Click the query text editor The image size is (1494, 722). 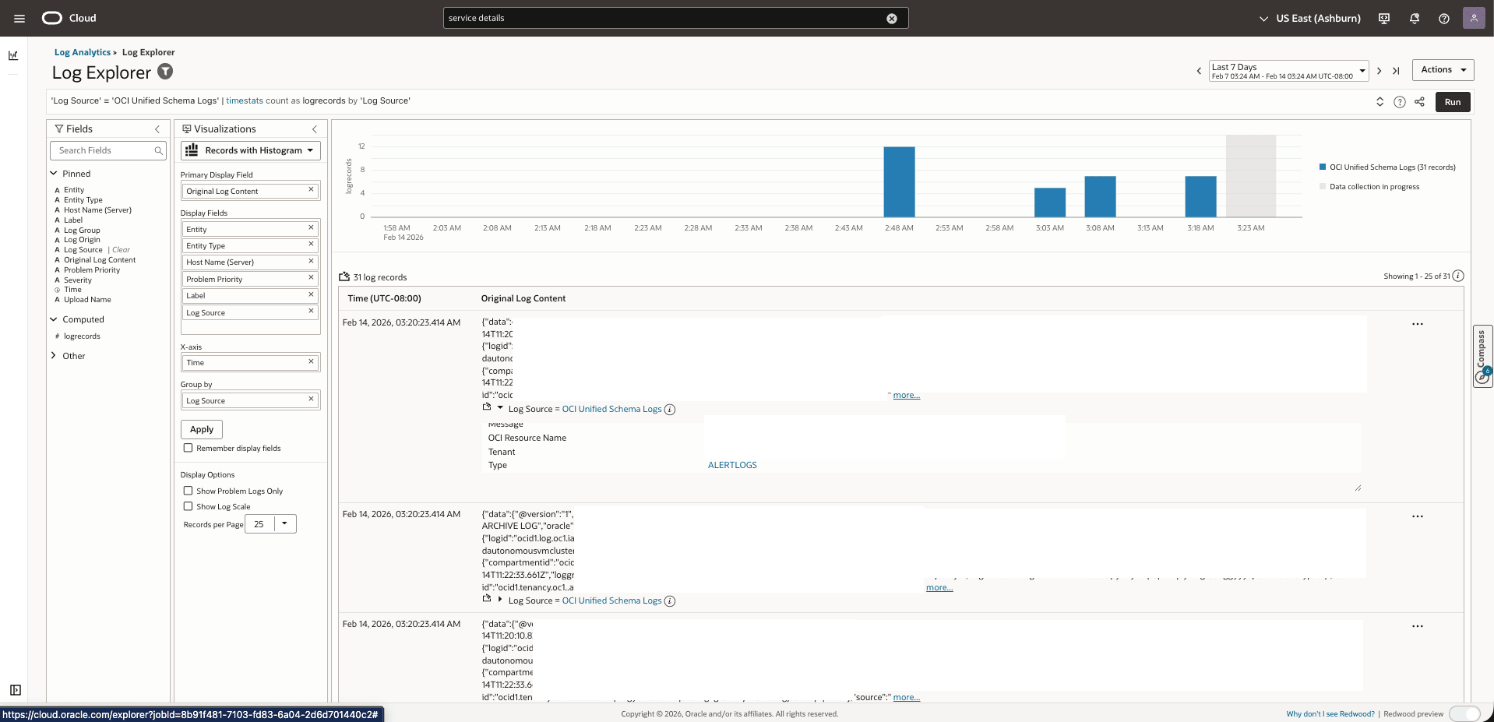(709, 101)
